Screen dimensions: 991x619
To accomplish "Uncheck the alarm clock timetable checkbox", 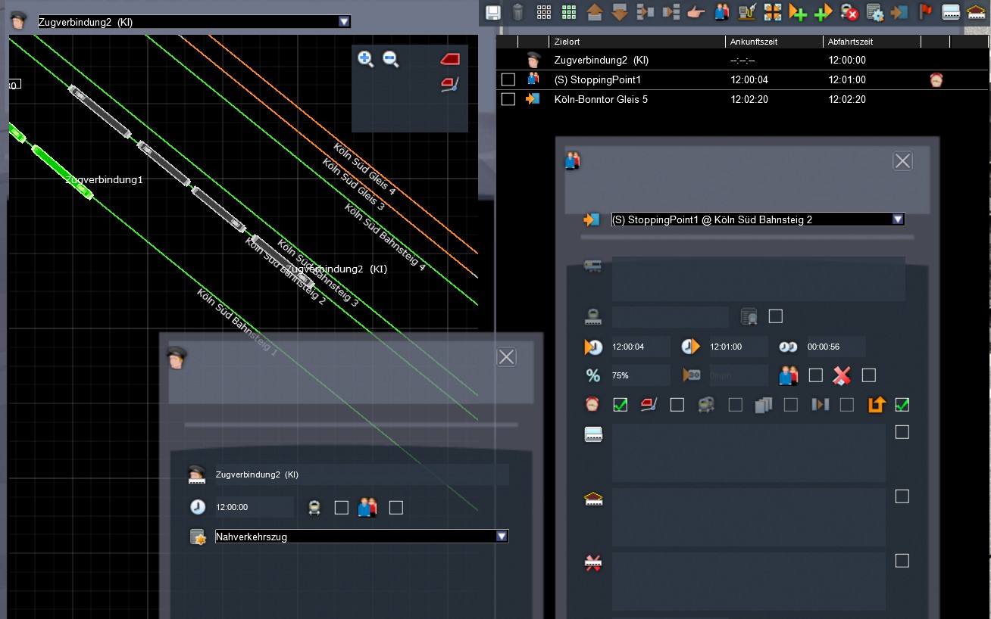I will click(620, 406).
